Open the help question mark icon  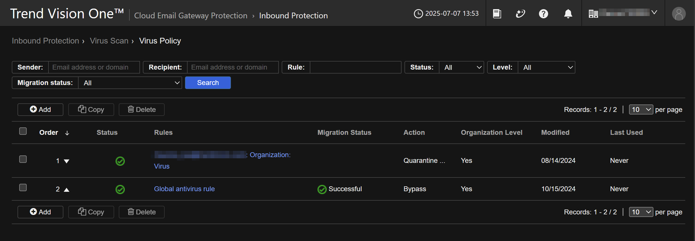(x=543, y=14)
